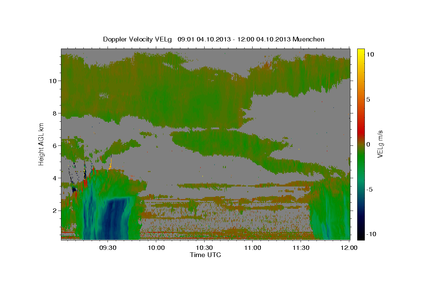Click the '11:00' time tick label
The width and height of the screenshot is (433, 288).
[253, 248]
